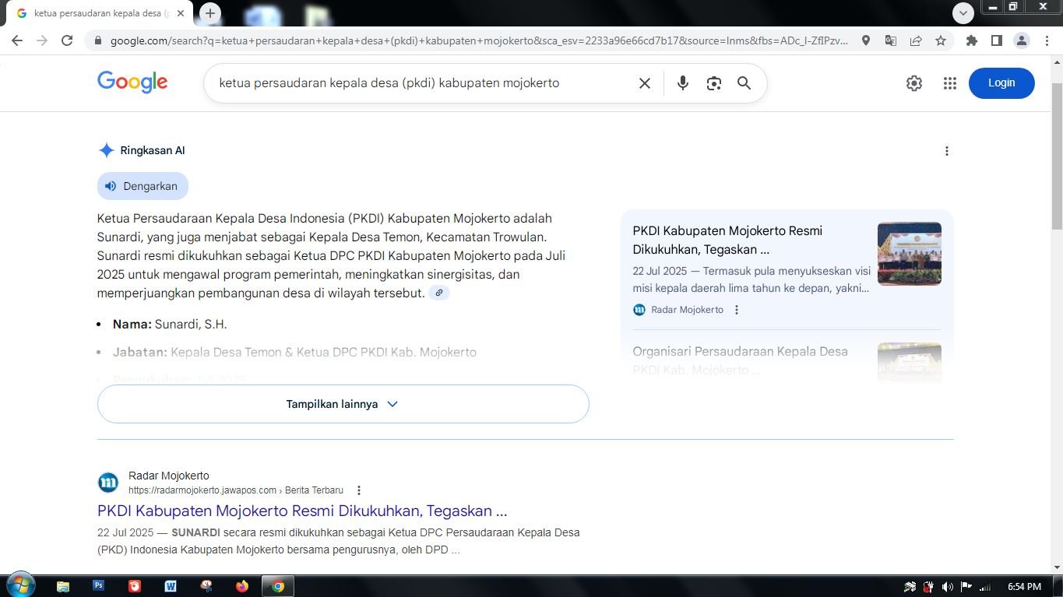Click the search query input field
1063x597 pixels.
(421, 83)
